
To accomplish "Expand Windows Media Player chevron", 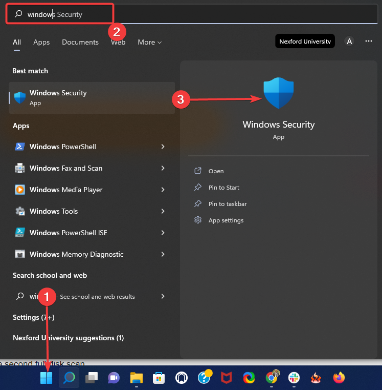I will click(x=163, y=190).
